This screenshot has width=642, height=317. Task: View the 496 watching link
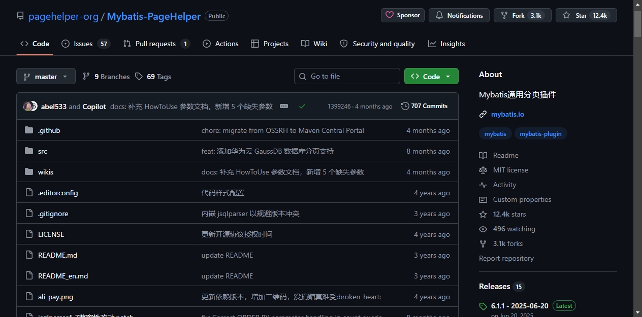(x=507, y=229)
